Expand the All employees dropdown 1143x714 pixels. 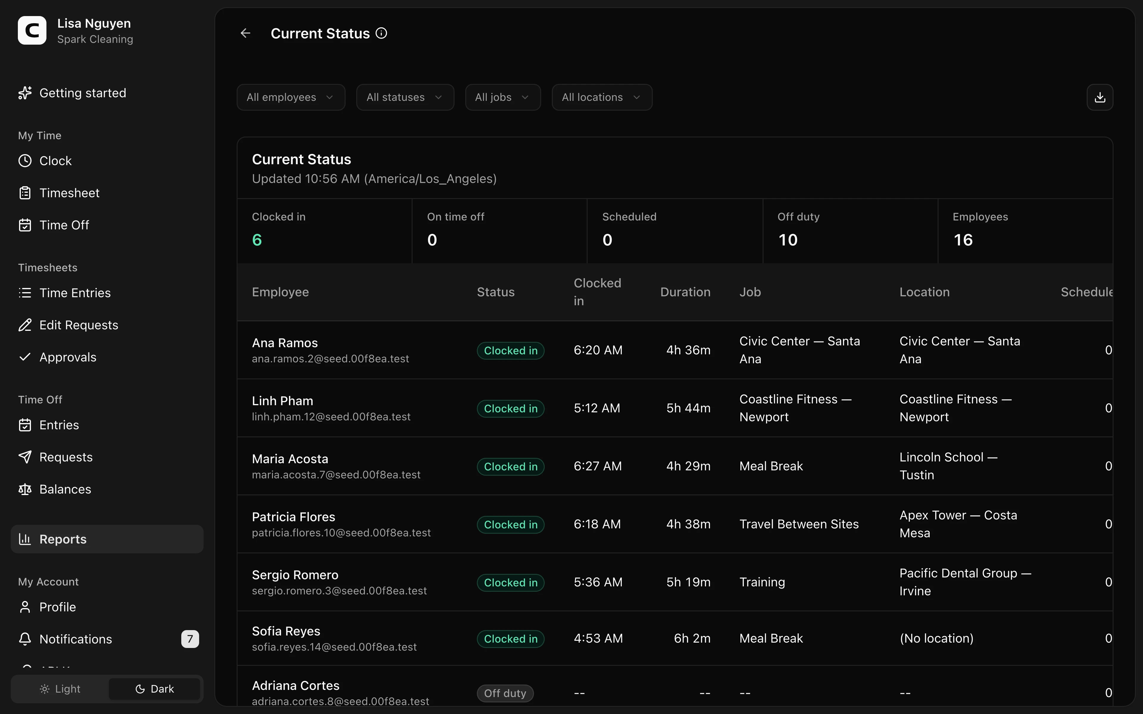[x=291, y=97]
